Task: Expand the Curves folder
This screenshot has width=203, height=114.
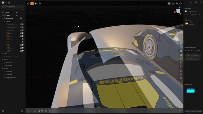Action: point(2,15)
